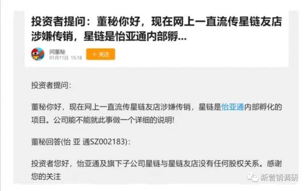The image size is (308, 191).
Task: Click the plus sign on the orange follow button
Action: pyautogui.click(x=95, y=54)
